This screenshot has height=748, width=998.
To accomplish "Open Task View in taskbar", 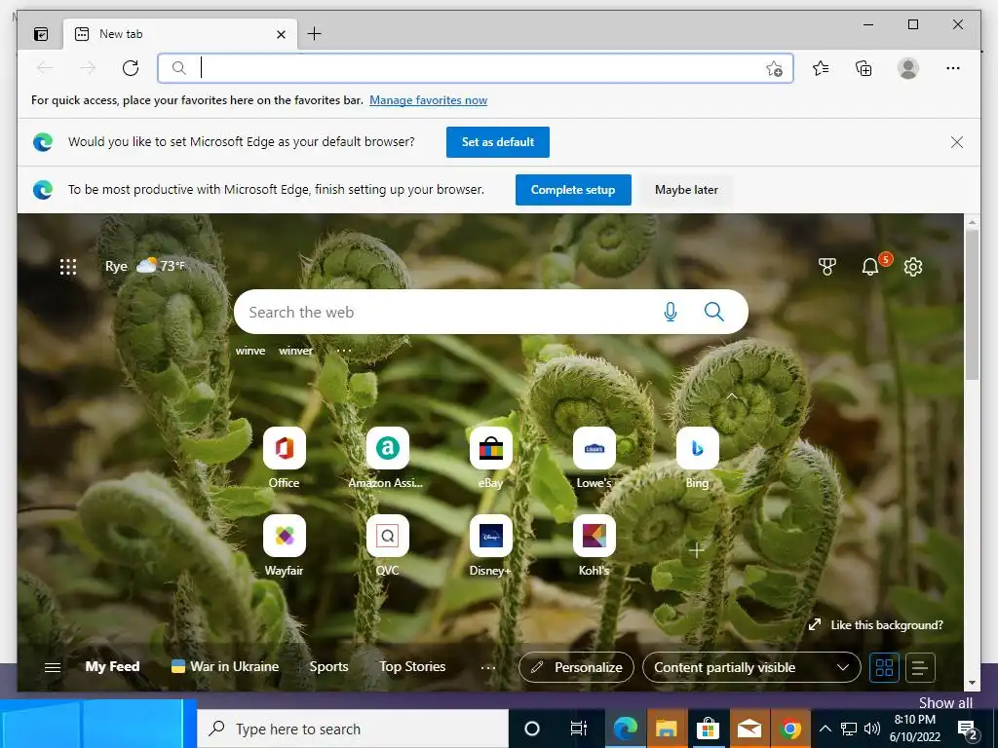I will point(578,729).
